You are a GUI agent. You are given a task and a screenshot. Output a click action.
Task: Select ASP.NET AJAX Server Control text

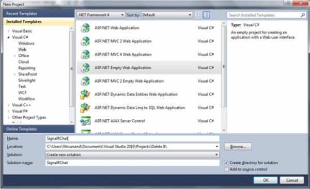[x=120, y=121]
